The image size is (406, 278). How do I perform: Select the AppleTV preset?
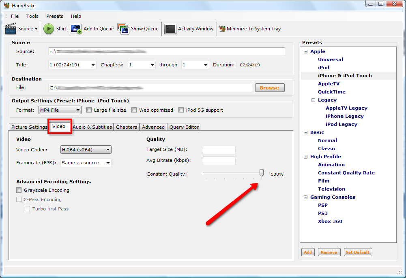[x=329, y=84]
